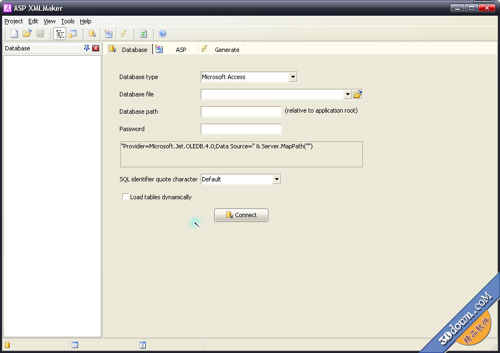Click the New Project toolbar icon
This screenshot has height=353, width=500.
point(15,34)
